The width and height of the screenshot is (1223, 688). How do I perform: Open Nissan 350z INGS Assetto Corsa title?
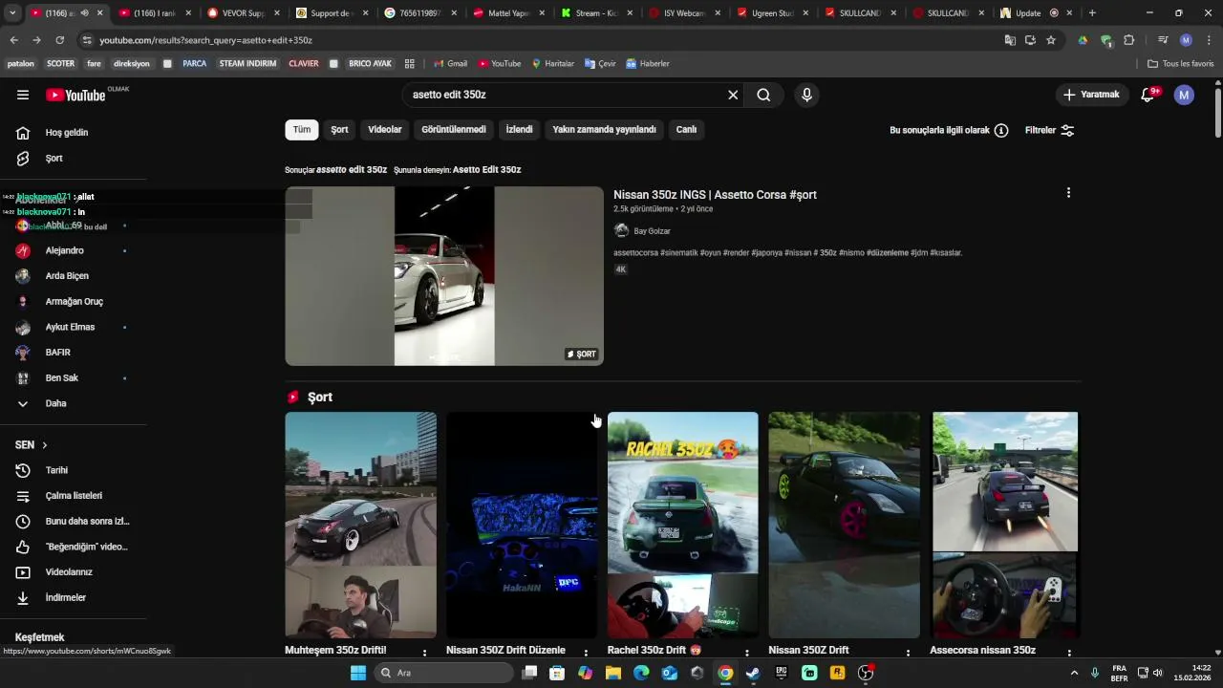[x=715, y=195]
